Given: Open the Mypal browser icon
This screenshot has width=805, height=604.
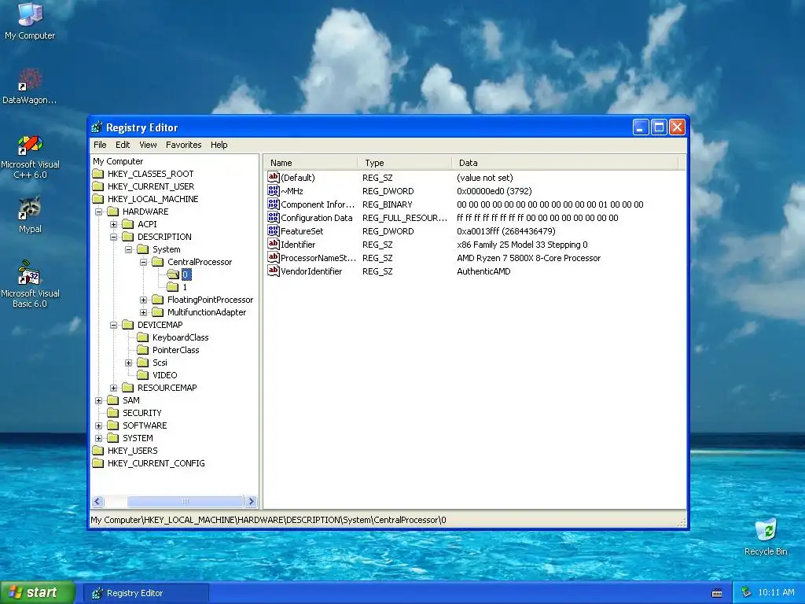Looking at the screenshot, I should [30, 215].
